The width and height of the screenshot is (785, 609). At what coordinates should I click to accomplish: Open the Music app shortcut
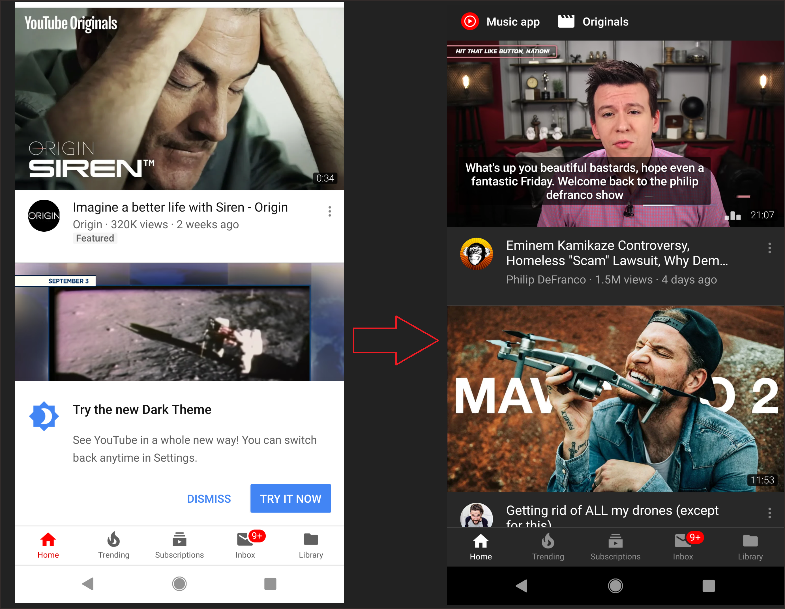[x=500, y=21]
